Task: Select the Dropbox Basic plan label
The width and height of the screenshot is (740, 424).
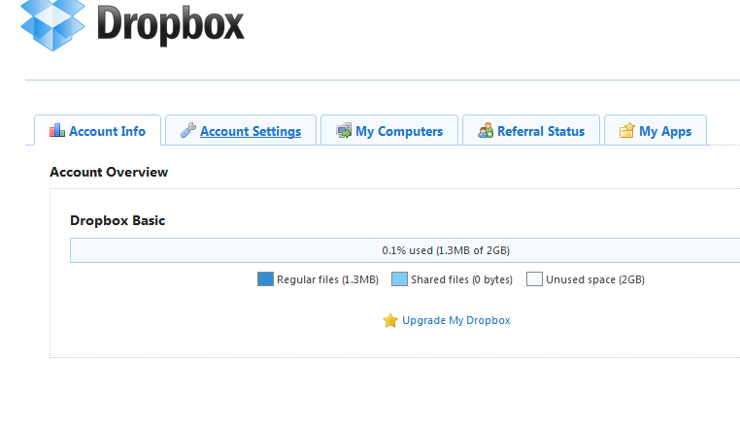Action: click(118, 220)
